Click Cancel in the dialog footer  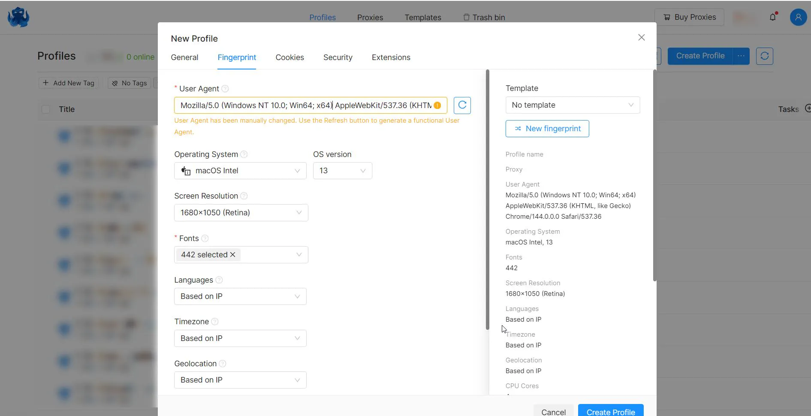coord(553,411)
